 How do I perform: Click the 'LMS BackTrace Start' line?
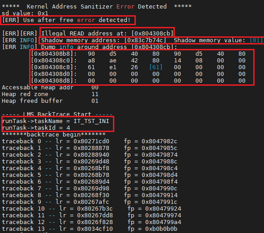[x=57, y=114]
